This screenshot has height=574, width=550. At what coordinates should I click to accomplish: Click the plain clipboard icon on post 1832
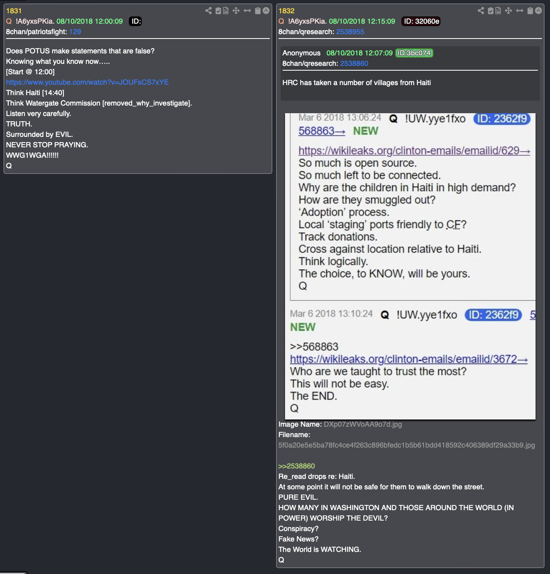point(530,10)
